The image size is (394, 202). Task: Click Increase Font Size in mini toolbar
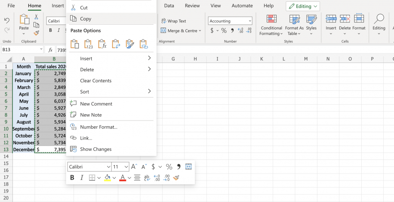(x=134, y=167)
